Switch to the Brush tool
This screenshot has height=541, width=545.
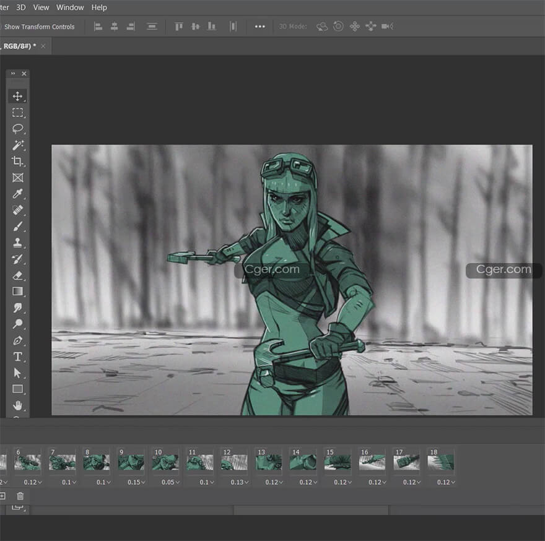(17, 227)
